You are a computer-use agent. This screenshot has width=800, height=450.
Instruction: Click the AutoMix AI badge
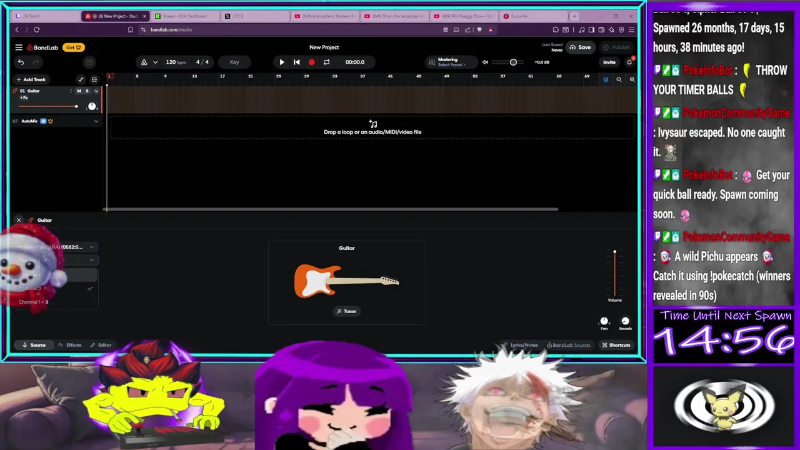point(43,121)
